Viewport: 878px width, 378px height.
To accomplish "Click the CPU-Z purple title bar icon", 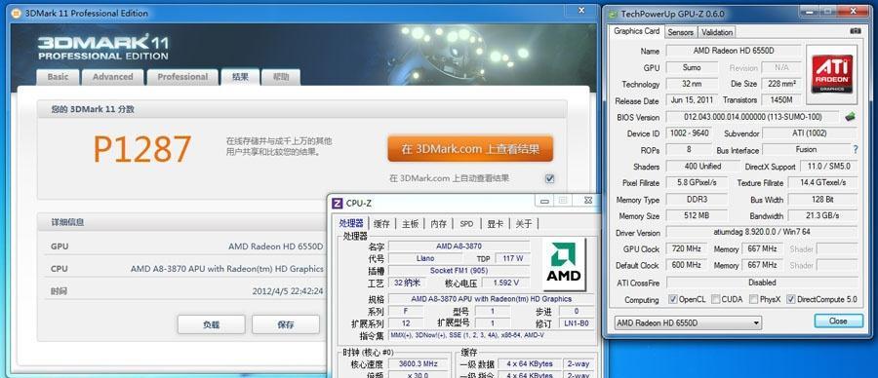I will tap(338, 203).
